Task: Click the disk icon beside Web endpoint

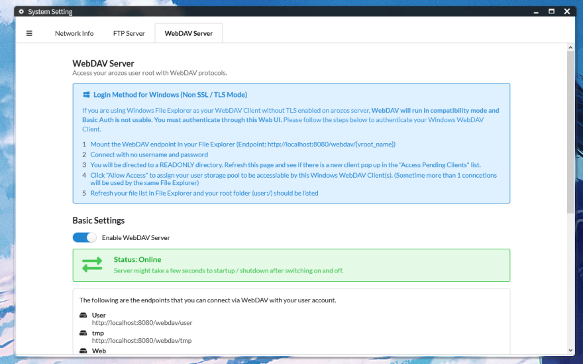Action: (83, 351)
